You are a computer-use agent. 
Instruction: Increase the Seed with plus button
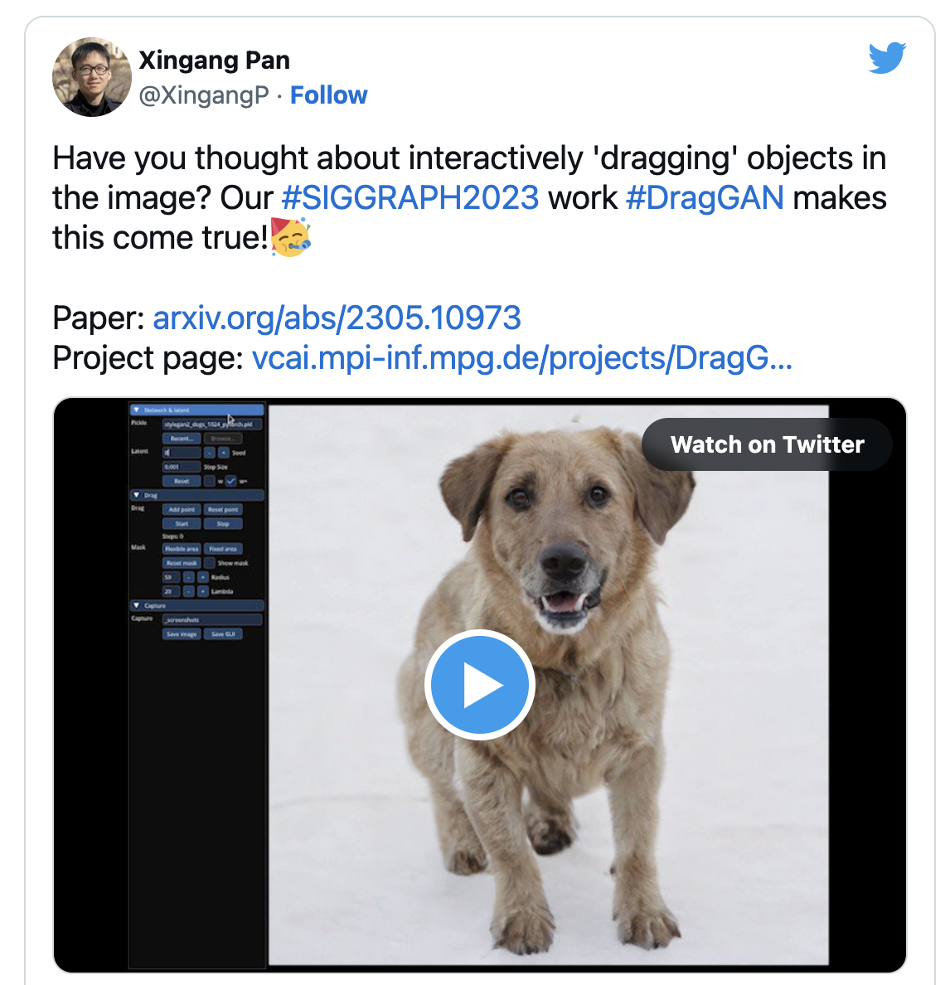(224, 453)
